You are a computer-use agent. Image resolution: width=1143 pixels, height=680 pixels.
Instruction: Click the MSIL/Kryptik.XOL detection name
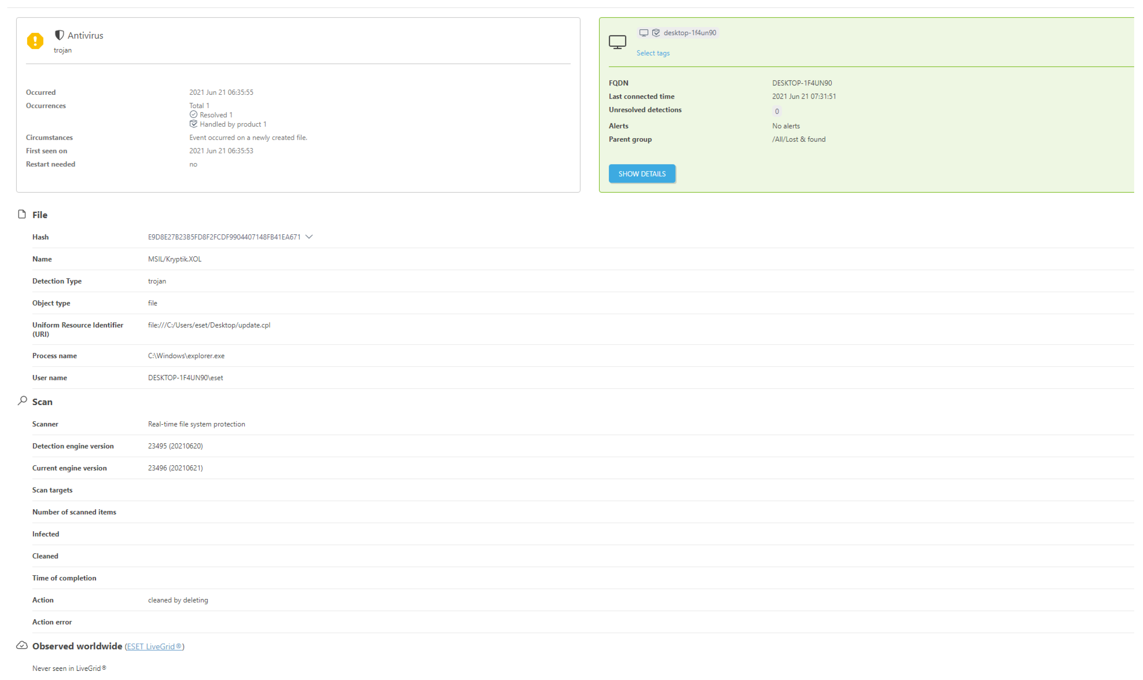click(x=174, y=259)
